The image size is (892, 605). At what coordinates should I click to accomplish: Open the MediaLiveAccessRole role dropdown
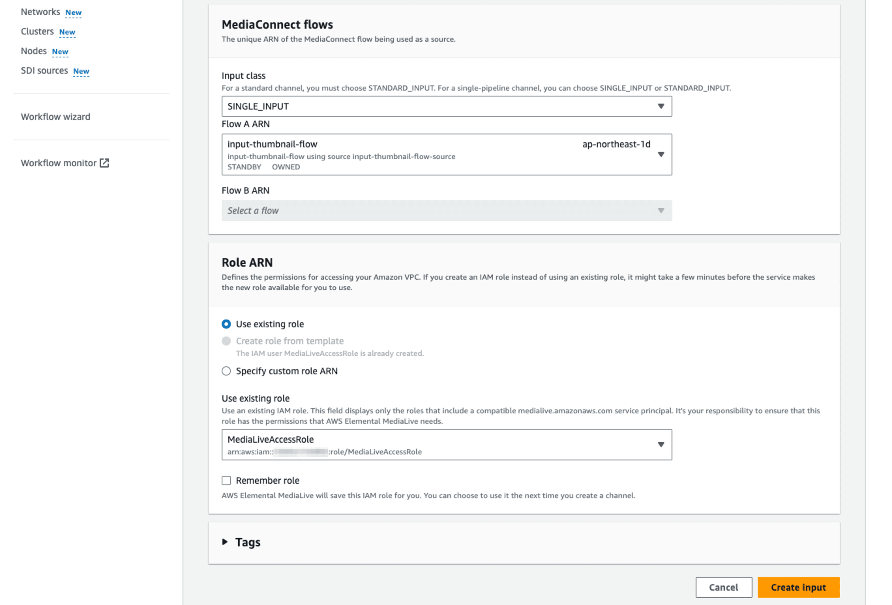[446, 444]
